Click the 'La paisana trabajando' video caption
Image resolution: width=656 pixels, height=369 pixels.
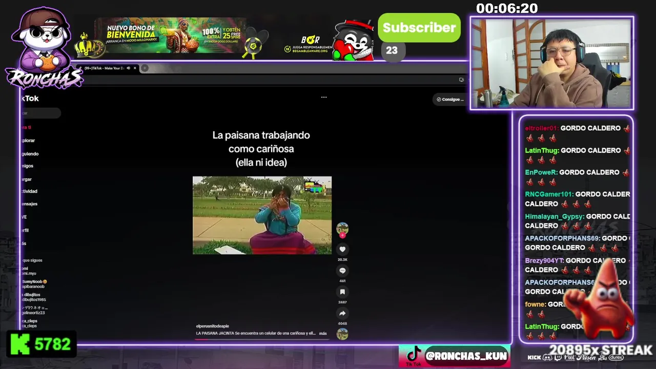(x=261, y=149)
